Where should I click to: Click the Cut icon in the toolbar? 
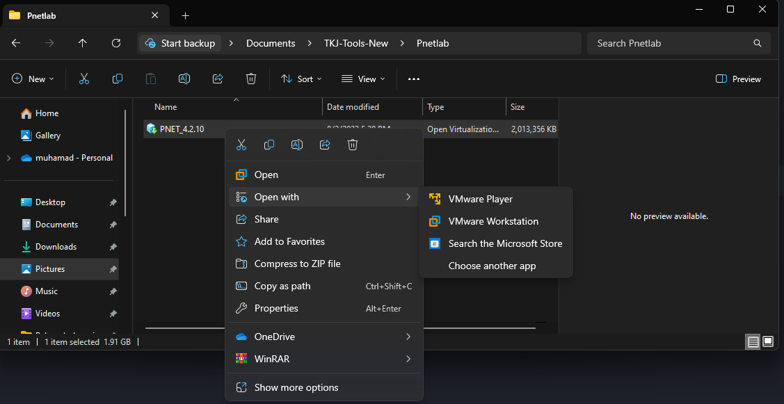point(84,79)
